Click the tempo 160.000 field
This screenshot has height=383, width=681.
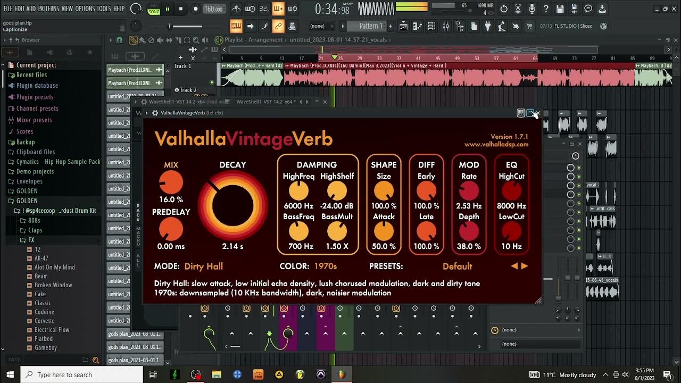213,9
